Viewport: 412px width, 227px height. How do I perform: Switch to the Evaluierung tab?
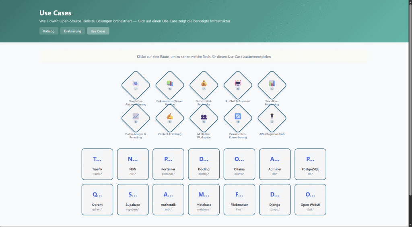tap(72, 31)
